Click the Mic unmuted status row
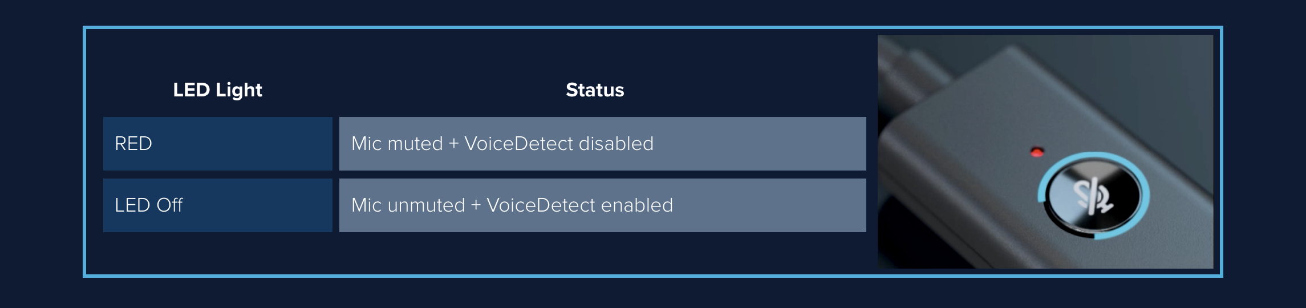Viewport: 1306px width, 308px height. (603, 205)
